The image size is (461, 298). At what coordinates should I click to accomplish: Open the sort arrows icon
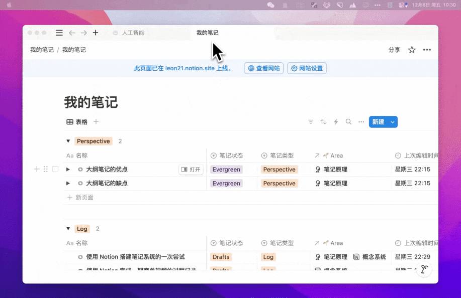click(323, 122)
